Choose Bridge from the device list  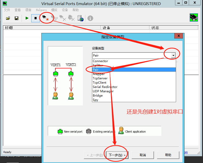[134, 96]
